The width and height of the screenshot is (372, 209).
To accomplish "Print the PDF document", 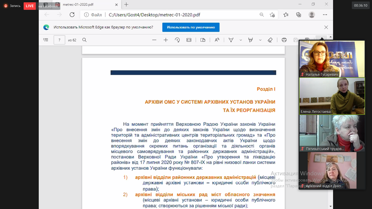I will 284,40.
